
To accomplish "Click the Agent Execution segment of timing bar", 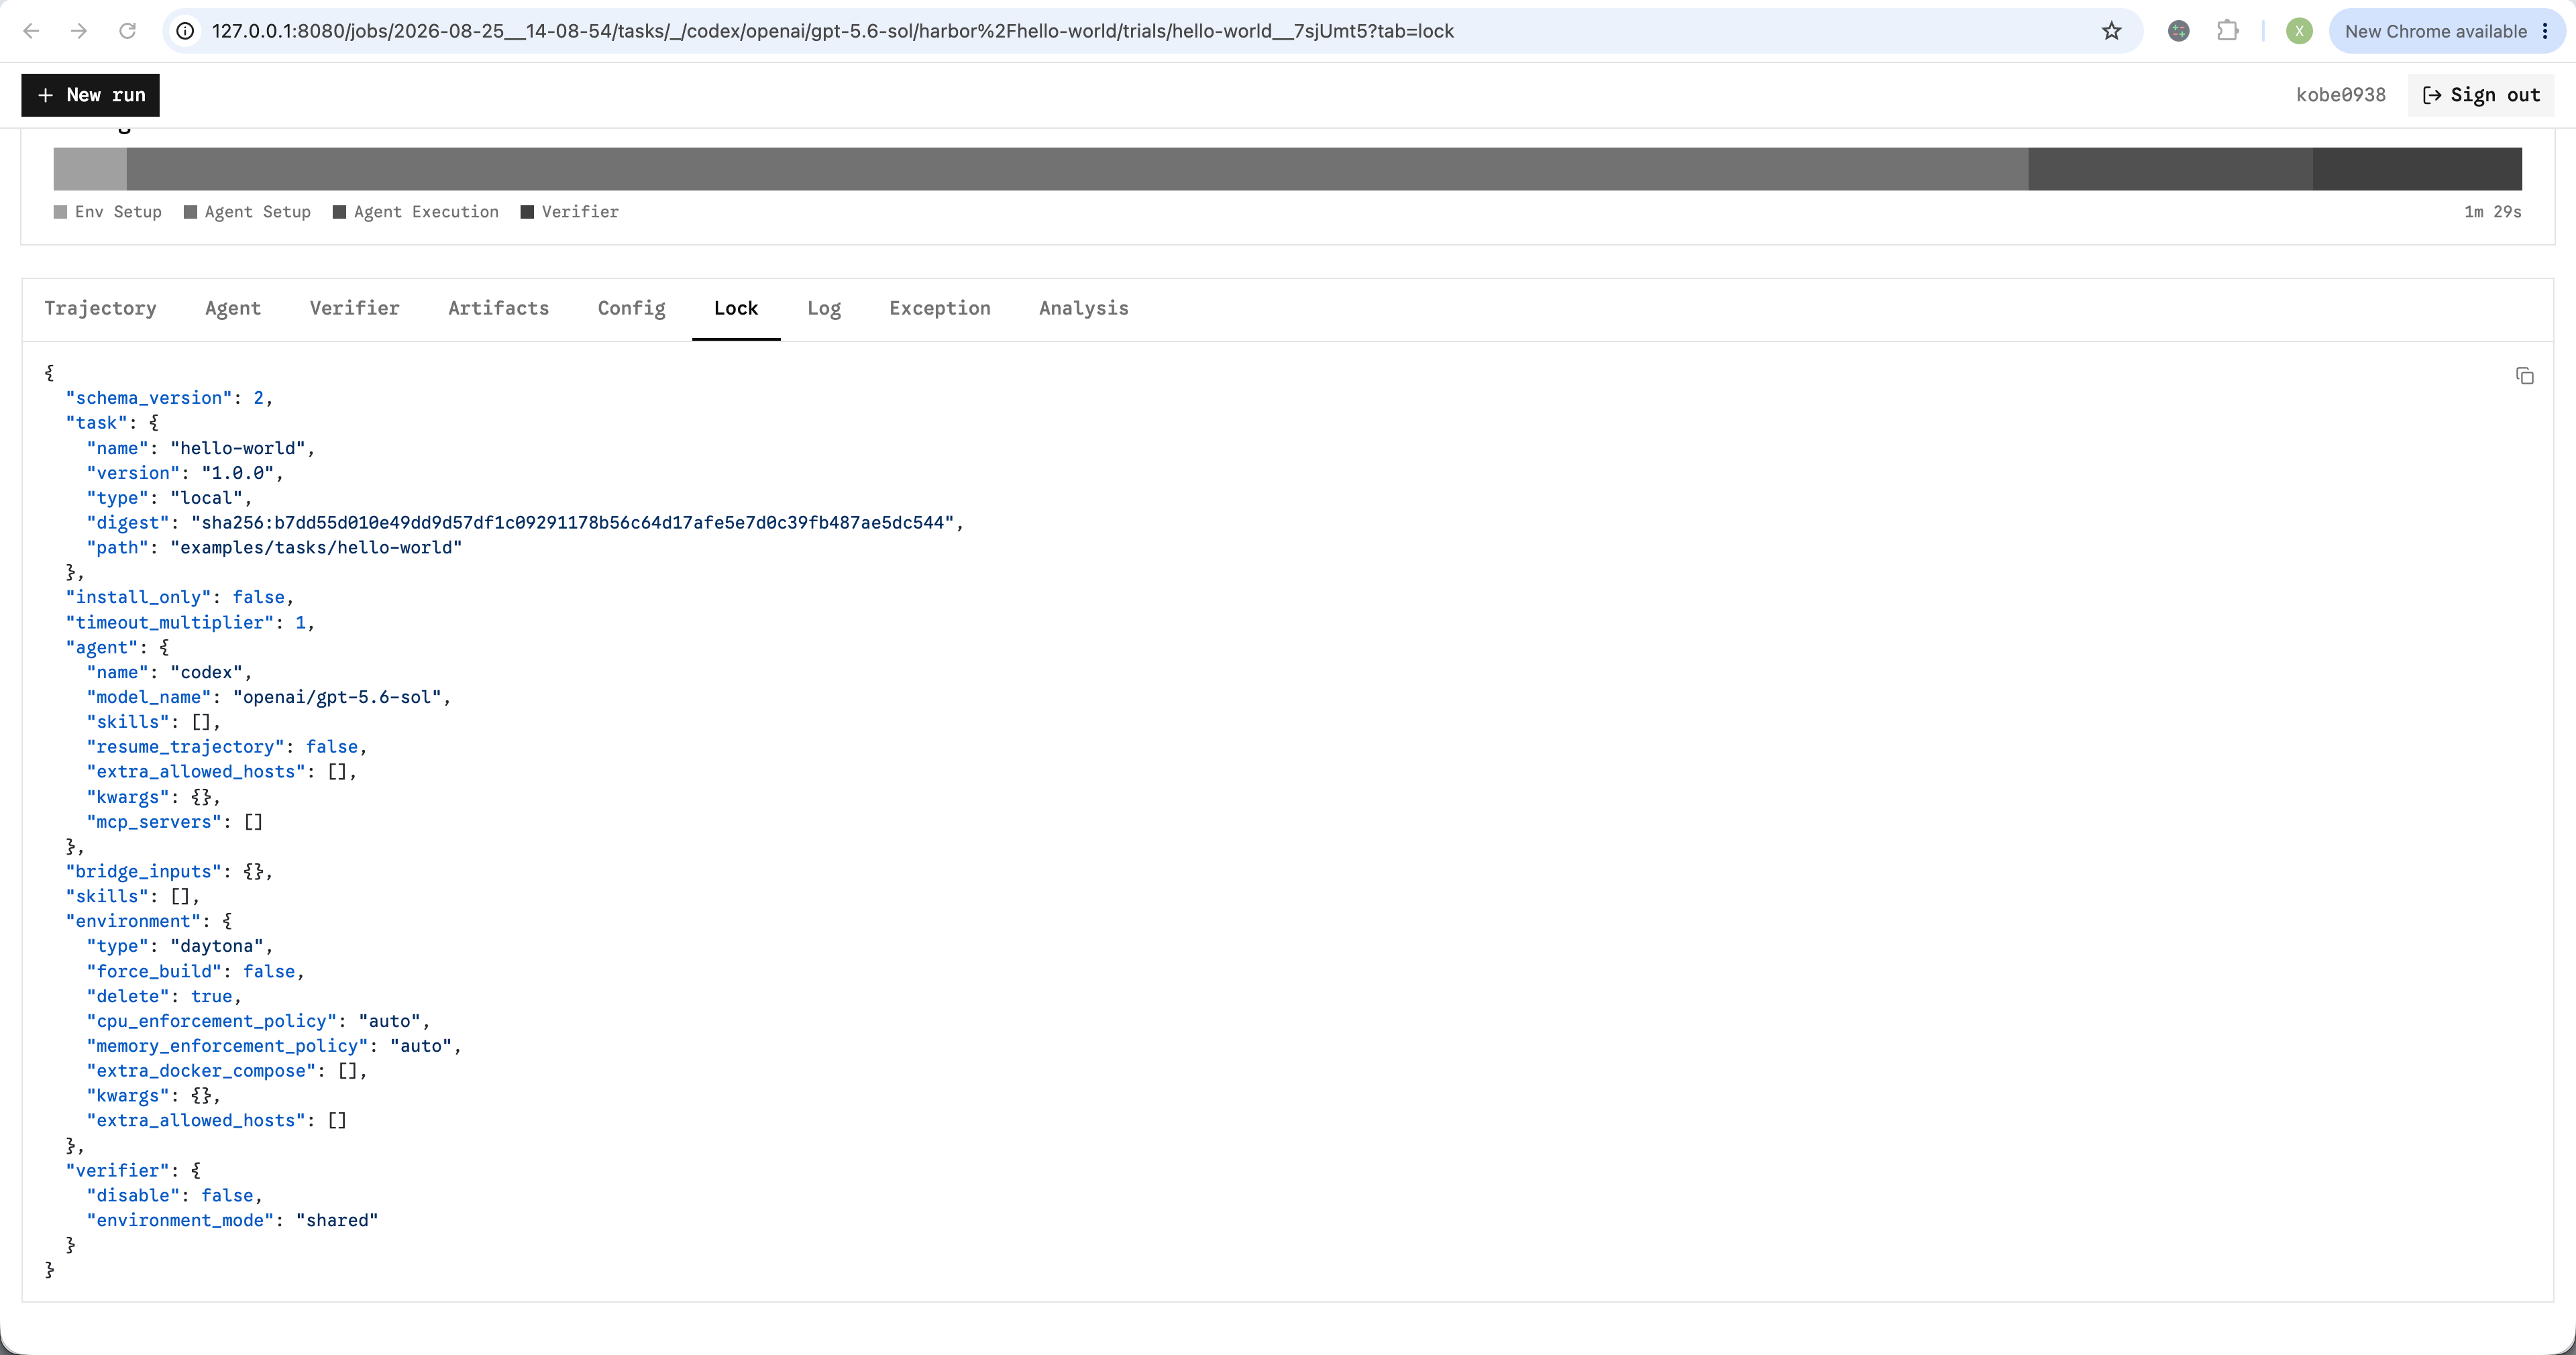I will pos(2170,169).
